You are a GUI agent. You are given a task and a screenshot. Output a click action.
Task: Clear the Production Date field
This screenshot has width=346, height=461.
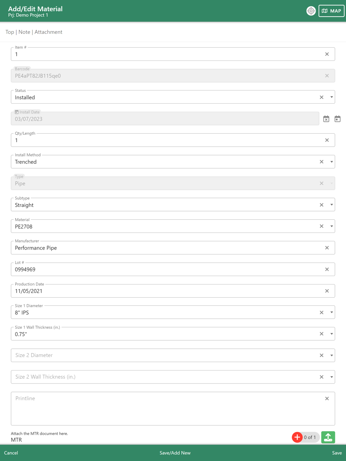[327, 291]
